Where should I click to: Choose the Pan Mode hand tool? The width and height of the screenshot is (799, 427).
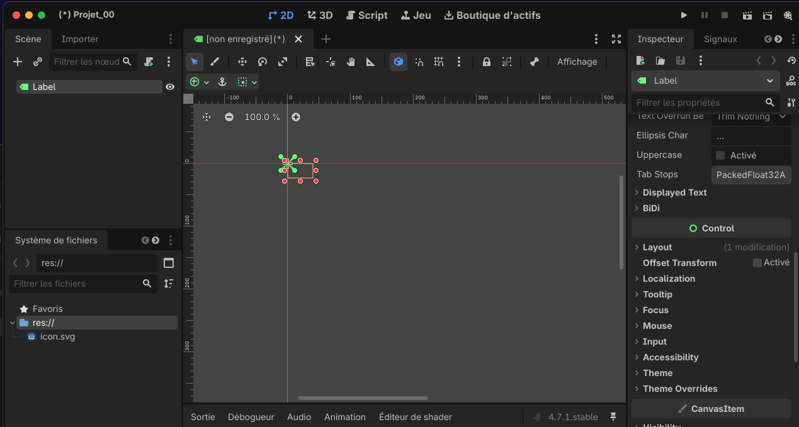[351, 62]
